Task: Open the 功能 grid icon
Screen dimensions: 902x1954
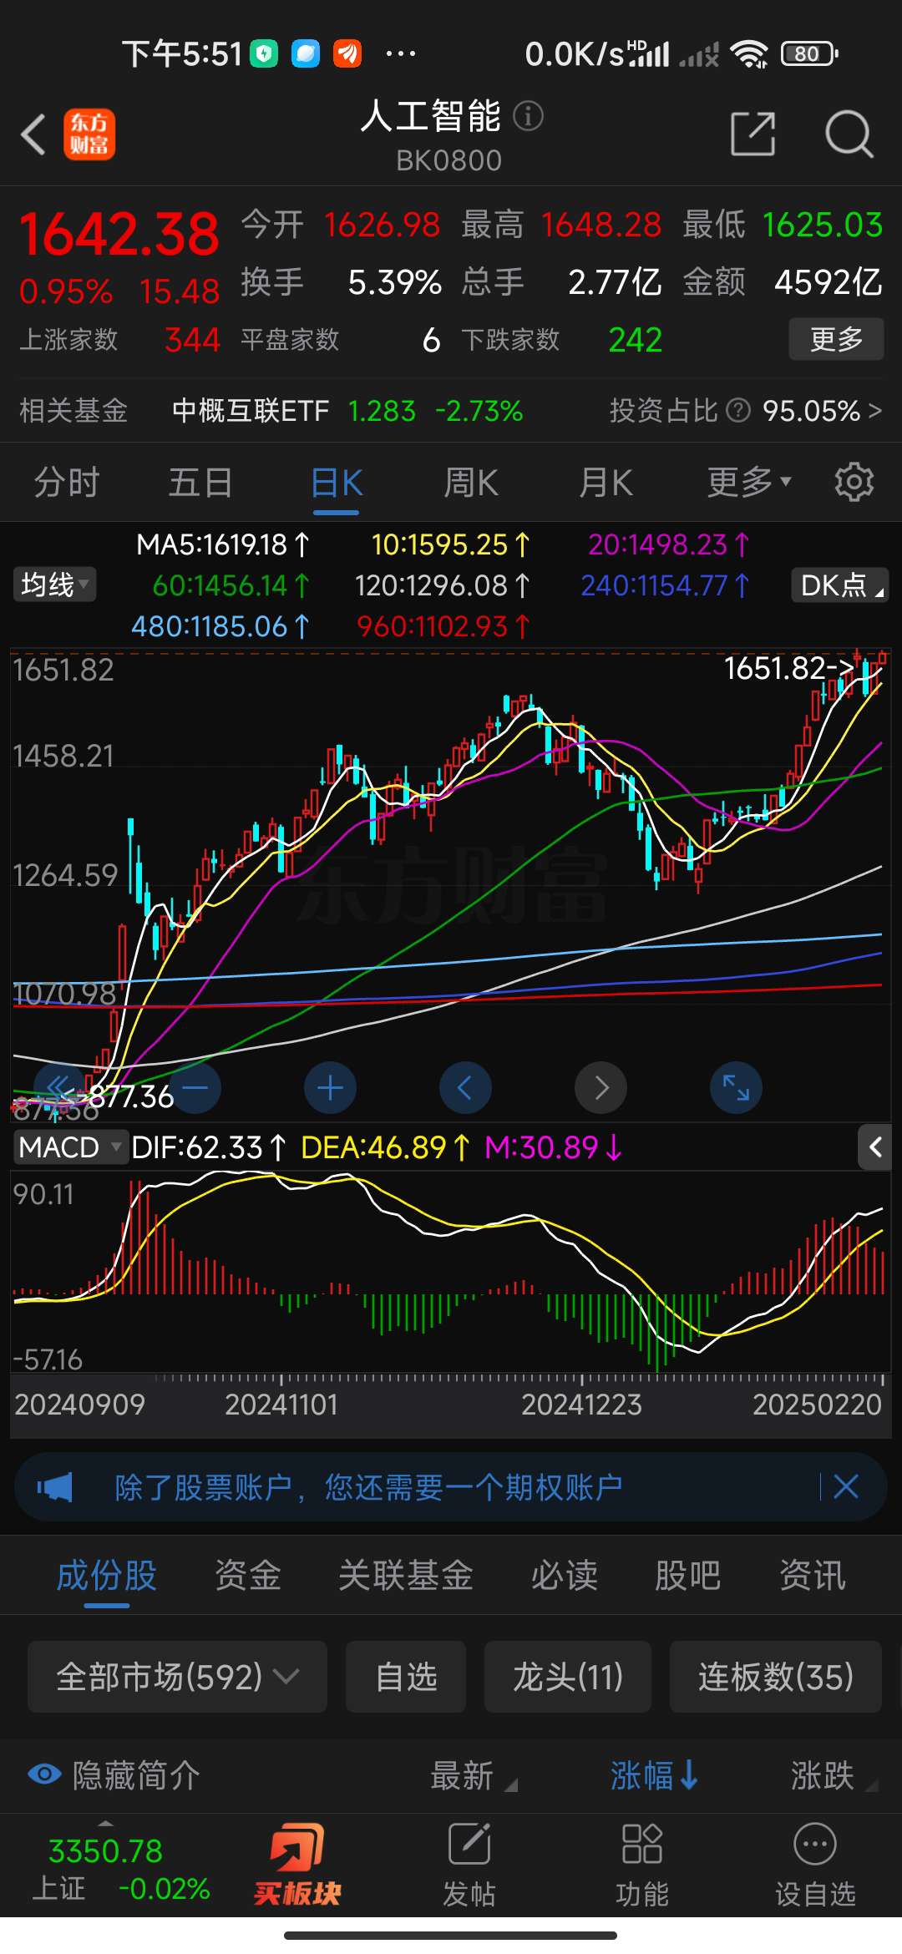Action: coord(642,1864)
